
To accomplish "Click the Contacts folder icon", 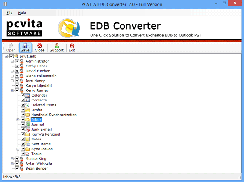I will click(27, 100).
